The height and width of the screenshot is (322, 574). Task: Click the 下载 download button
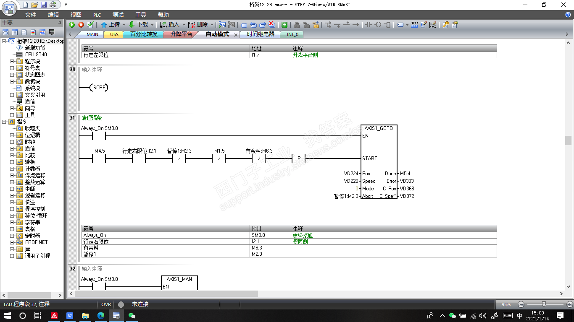138,25
